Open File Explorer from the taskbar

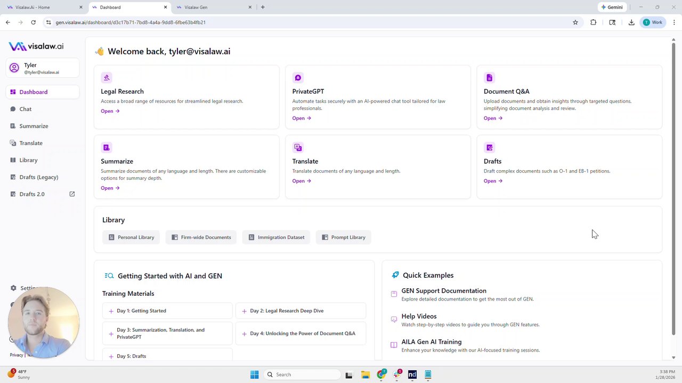365,374
